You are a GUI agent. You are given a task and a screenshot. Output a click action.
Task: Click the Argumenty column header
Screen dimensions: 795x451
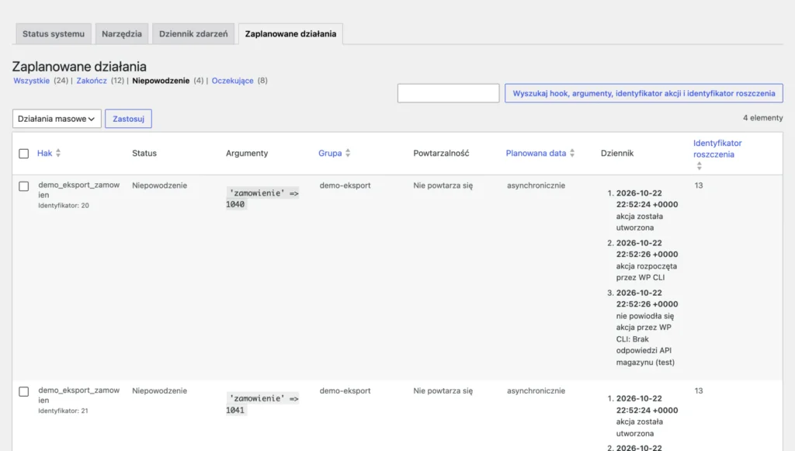[247, 153]
